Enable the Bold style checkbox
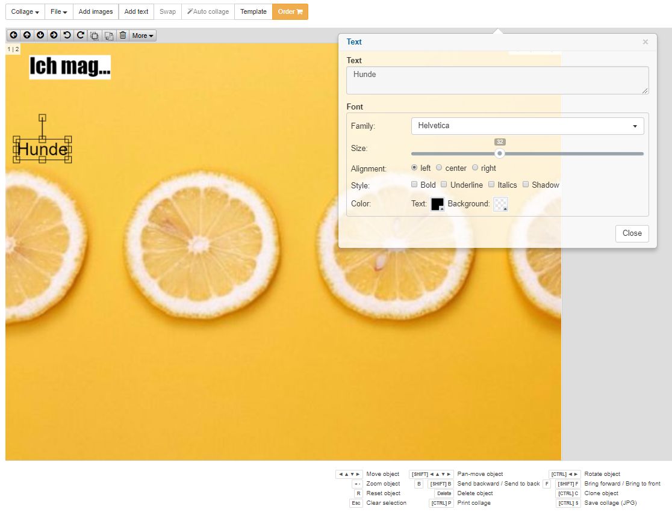Viewport: 672px width, 512px height. coord(414,185)
